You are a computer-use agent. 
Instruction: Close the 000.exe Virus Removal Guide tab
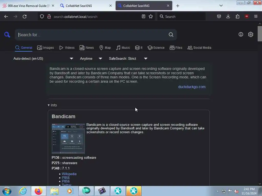(53, 6)
